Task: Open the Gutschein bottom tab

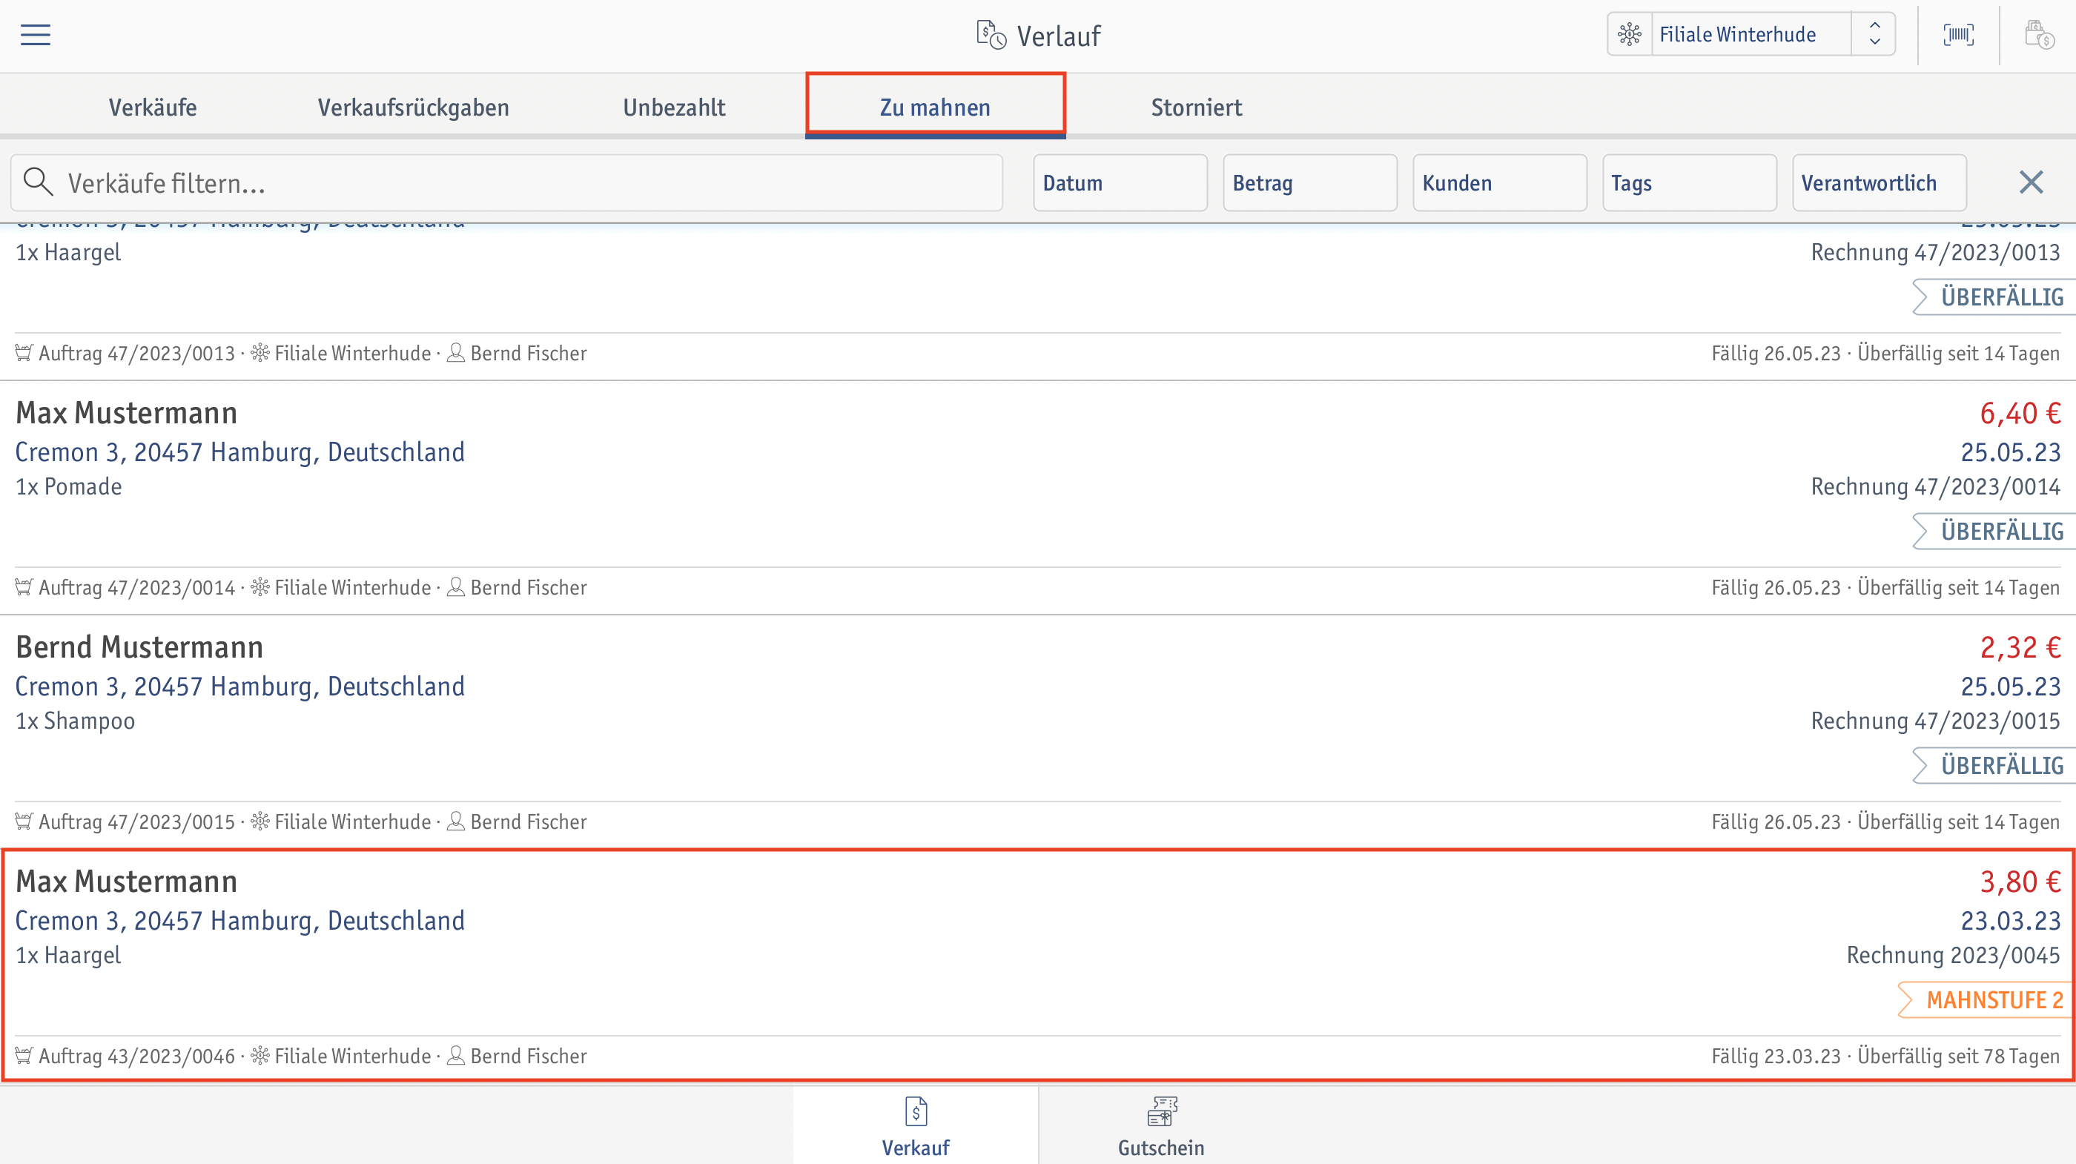Action: coord(1160,1126)
